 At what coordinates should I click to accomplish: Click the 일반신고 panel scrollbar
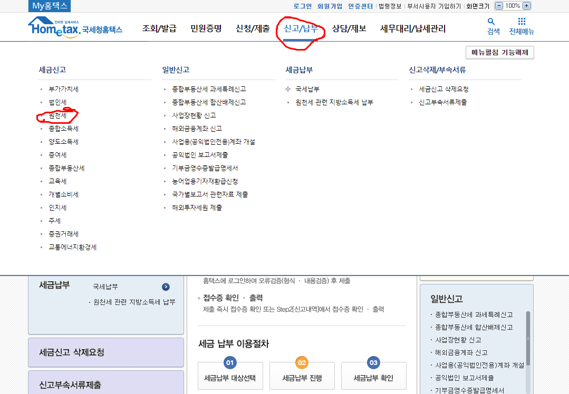click(528, 338)
